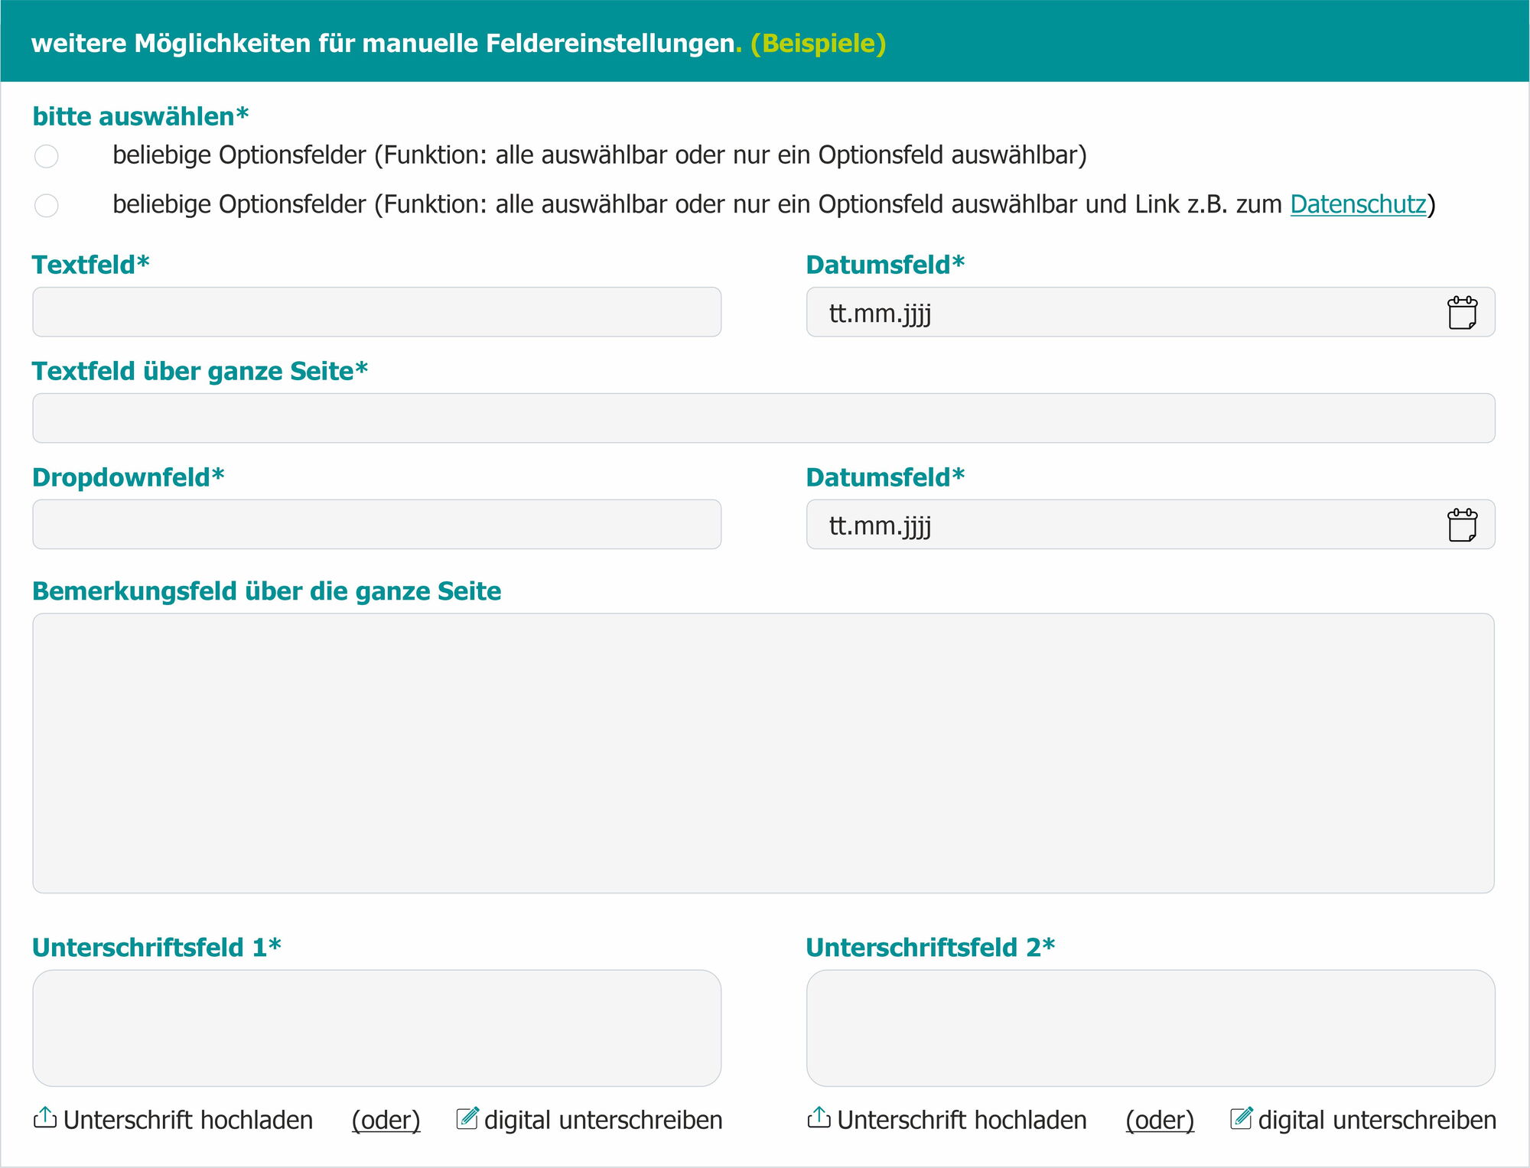Click 'Unterschrift hochladen' under Unterschriftsfeld 1
The image size is (1530, 1168).
click(x=187, y=1120)
